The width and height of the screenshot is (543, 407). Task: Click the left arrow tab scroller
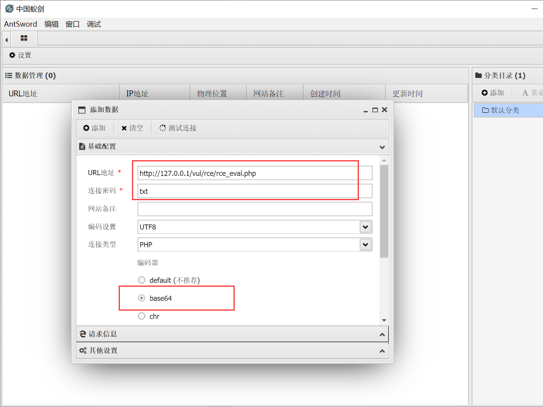pyautogui.click(x=6, y=40)
